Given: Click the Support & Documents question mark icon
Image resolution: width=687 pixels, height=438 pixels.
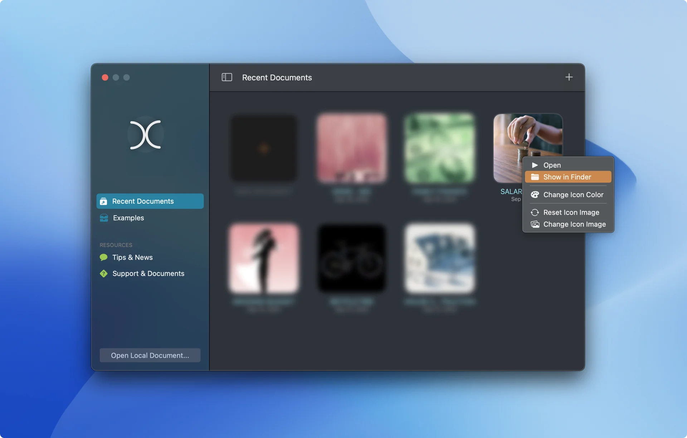Looking at the screenshot, I should tap(103, 273).
